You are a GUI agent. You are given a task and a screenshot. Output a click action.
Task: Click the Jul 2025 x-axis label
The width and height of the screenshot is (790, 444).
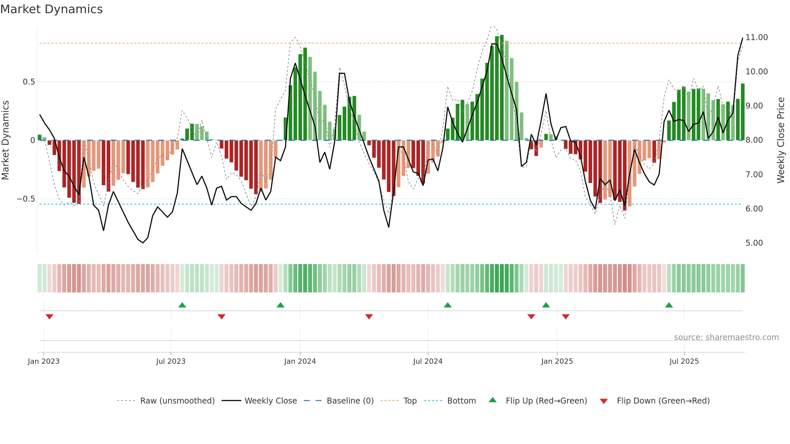[684, 361]
